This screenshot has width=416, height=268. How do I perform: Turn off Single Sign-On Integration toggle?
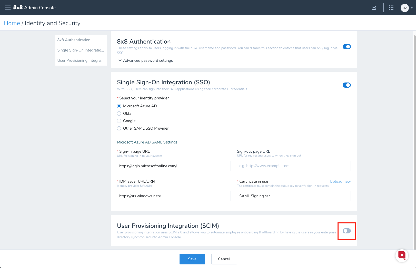click(347, 85)
